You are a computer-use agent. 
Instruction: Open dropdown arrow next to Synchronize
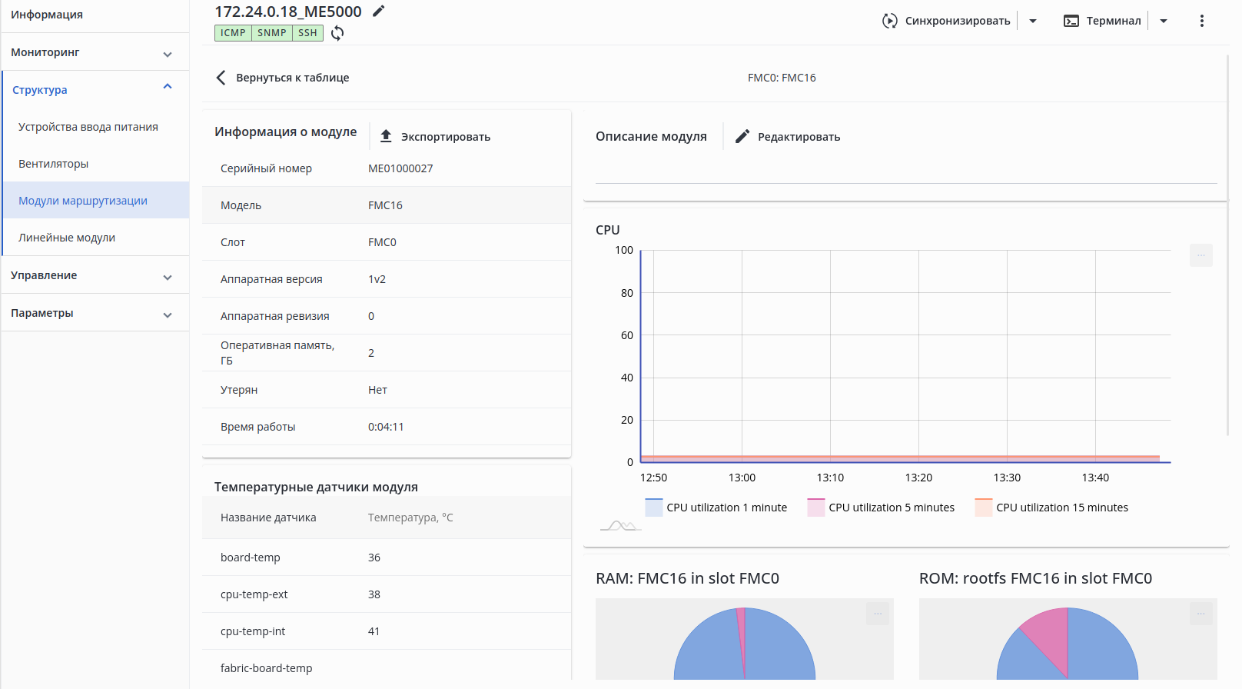[x=1033, y=21]
